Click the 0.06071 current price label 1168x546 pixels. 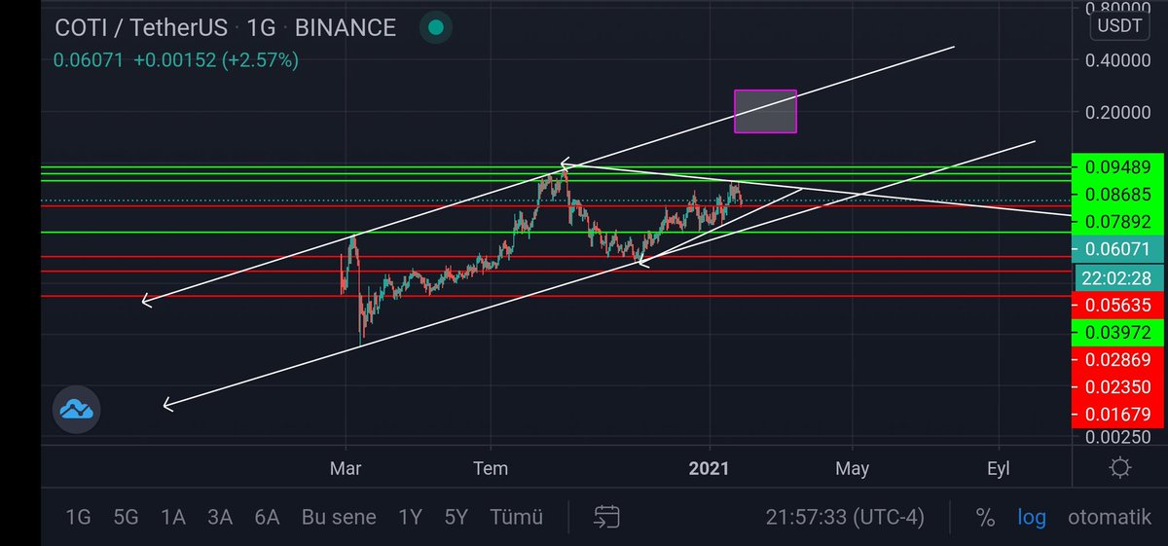click(1117, 249)
